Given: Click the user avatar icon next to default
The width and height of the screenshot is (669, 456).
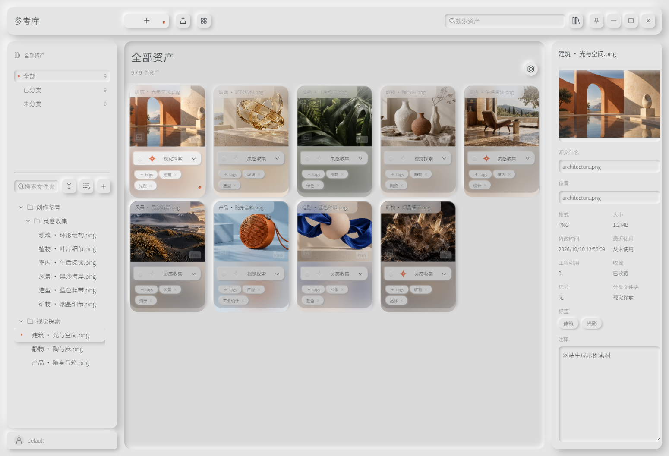Looking at the screenshot, I should pyautogui.click(x=19, y=440).
